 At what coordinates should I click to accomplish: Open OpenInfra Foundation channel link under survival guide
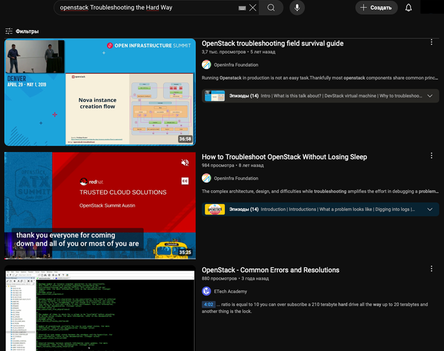(x=236, y=65)
